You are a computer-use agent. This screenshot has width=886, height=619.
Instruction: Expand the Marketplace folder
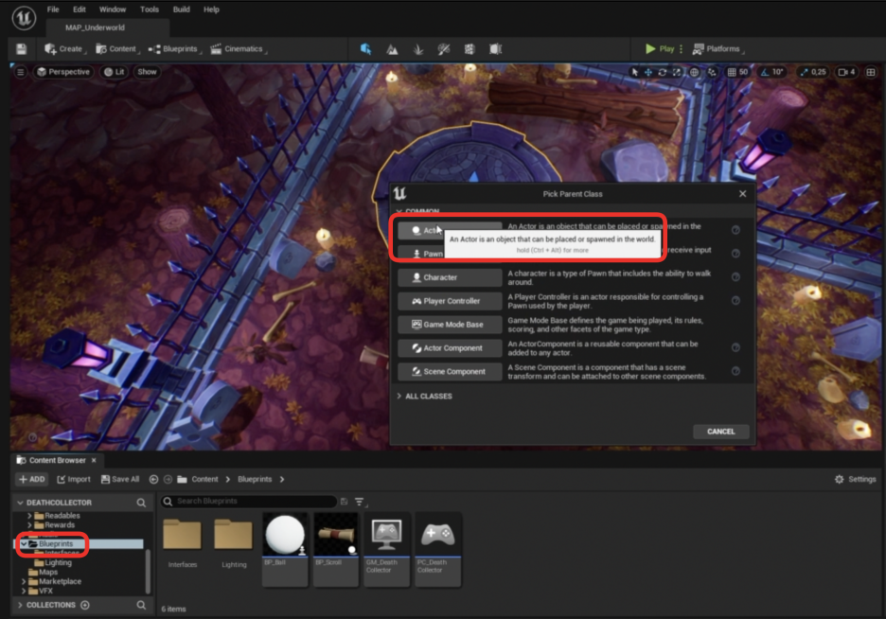pyautogui.click(x=24, y=581)
